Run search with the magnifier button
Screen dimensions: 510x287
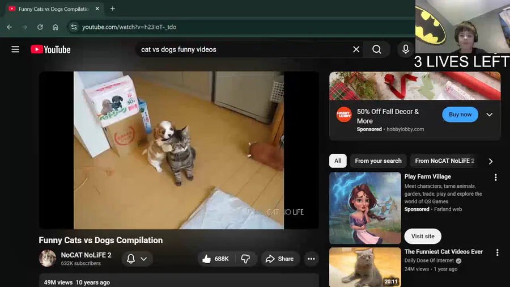(x=377, y=49)
